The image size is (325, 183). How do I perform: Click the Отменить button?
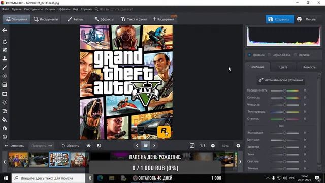pos(14,146)
